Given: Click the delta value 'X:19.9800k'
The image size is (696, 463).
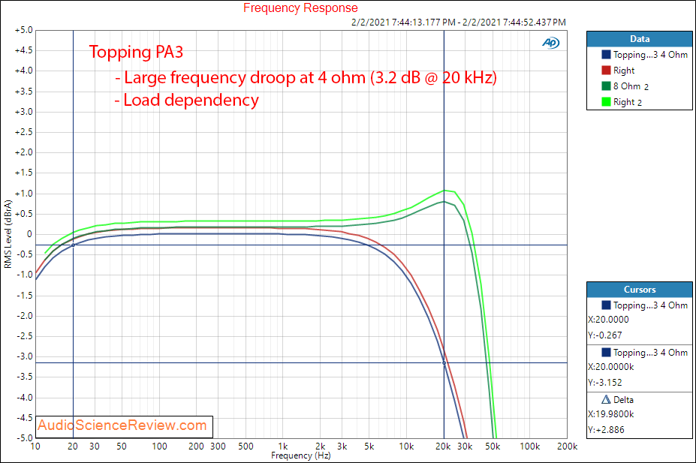Looking at the screenshot, I should click(x=610, y=414).
